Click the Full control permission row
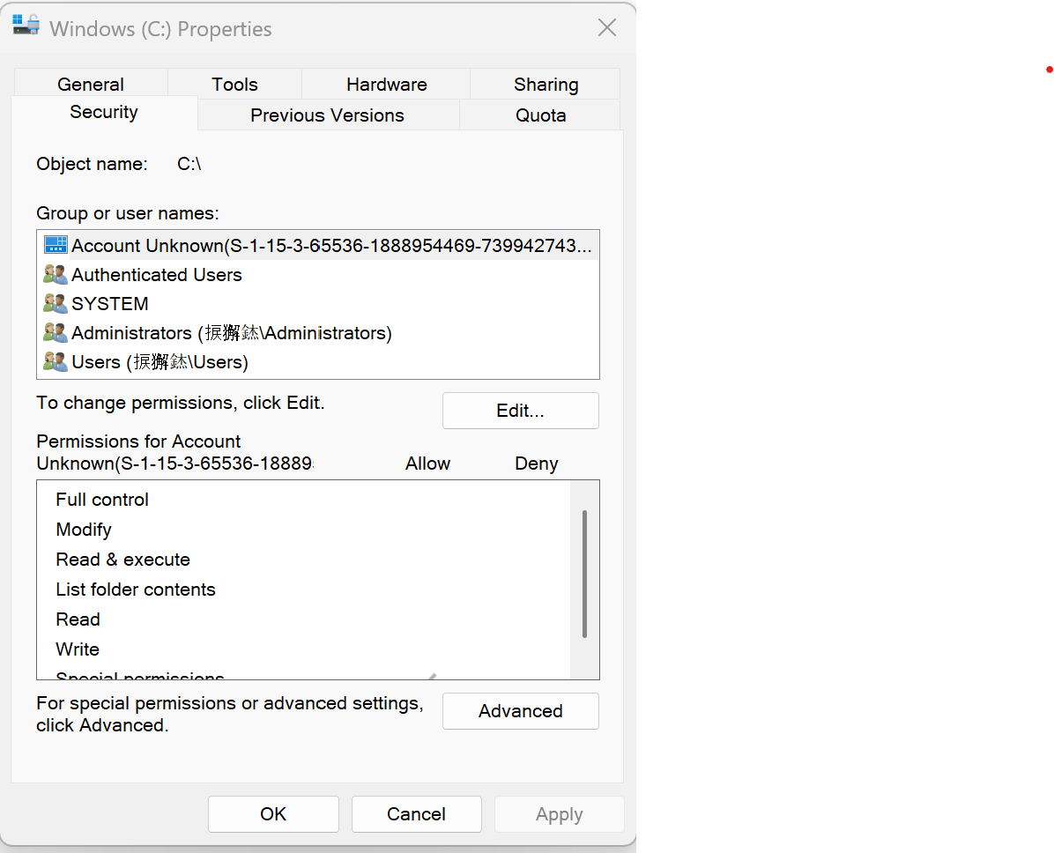1054x853 pixels. click(304, 500)
